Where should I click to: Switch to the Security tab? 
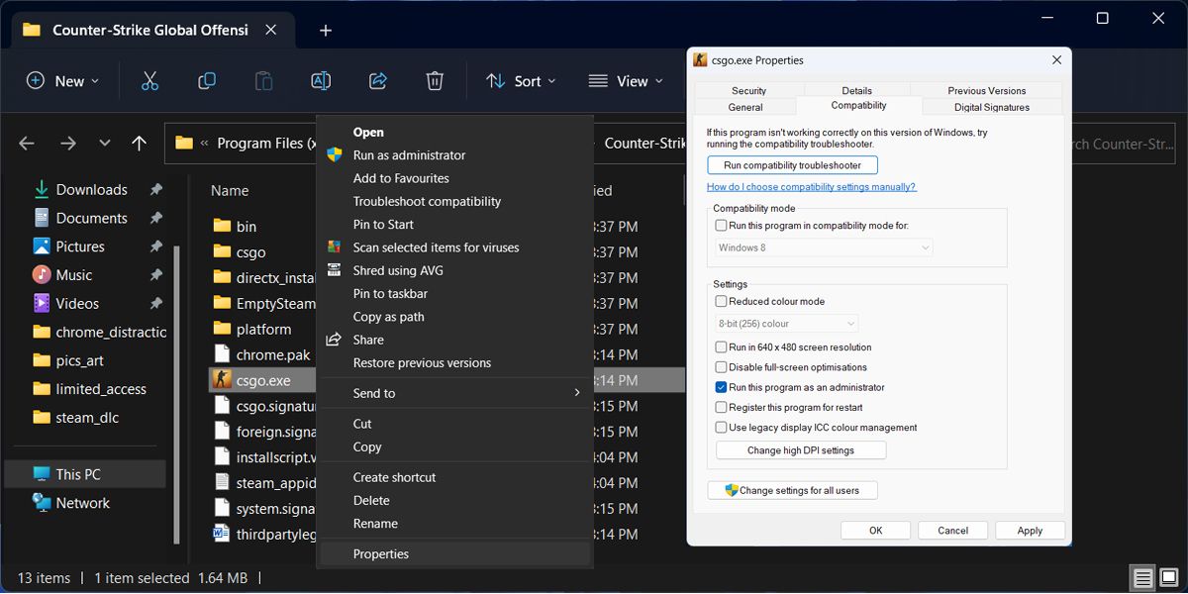(749, 90)
